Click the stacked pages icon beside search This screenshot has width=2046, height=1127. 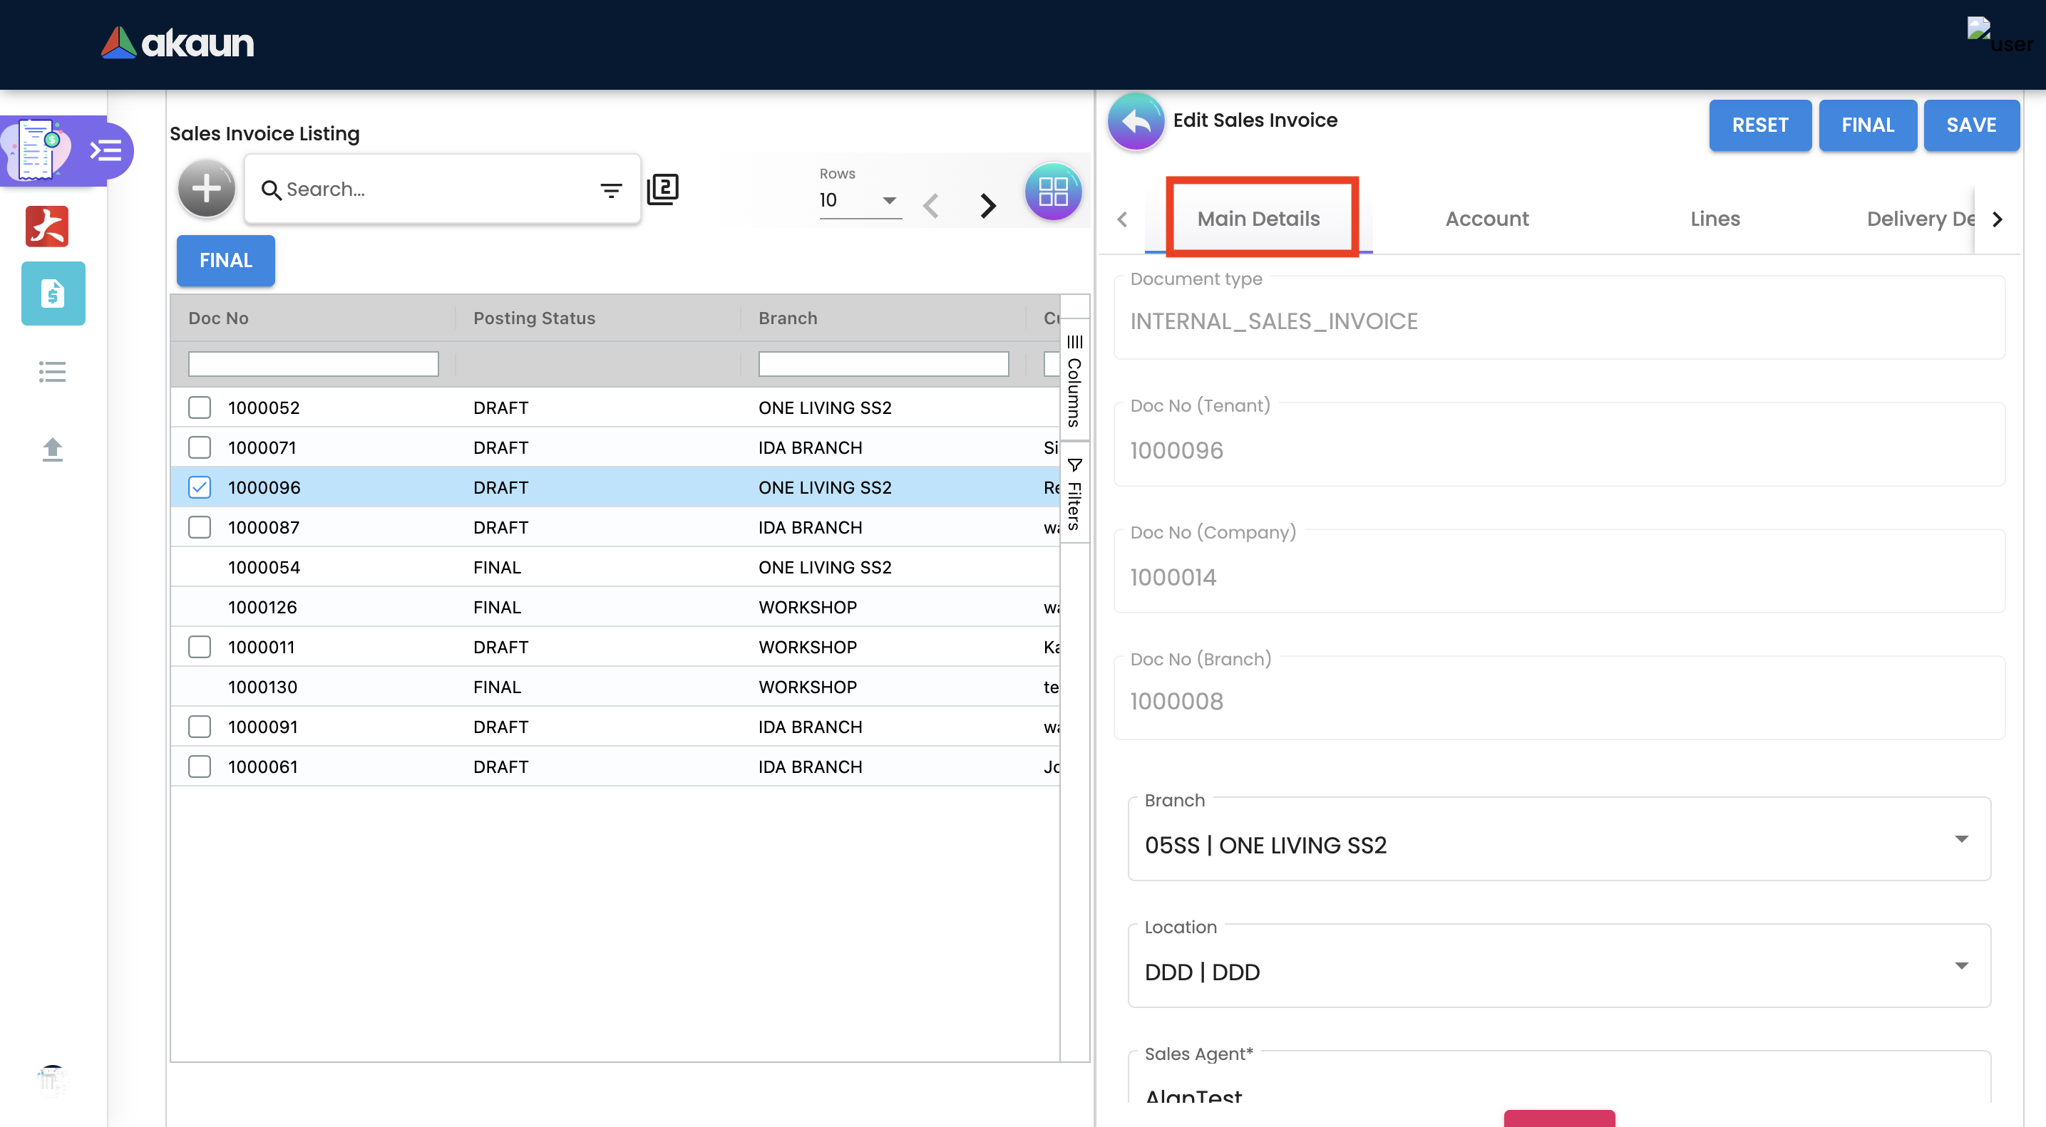pyautogui.click(x=662, y=189)
